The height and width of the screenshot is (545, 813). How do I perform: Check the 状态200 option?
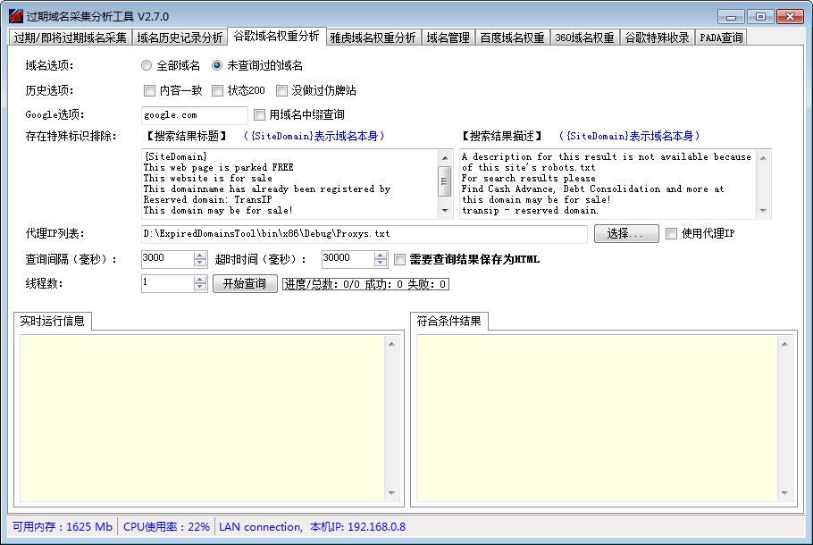tap(217, 90)
